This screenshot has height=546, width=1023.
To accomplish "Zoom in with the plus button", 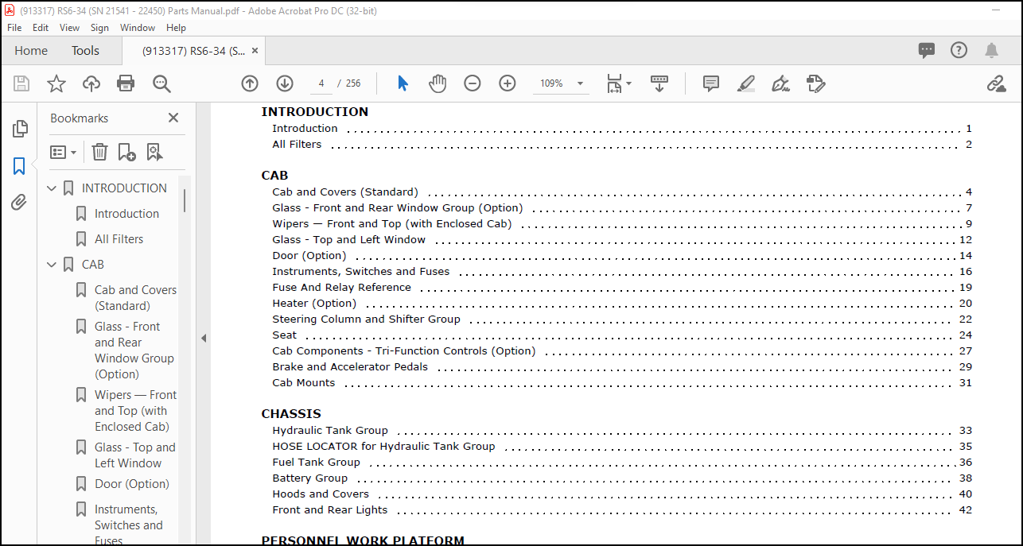I will pos(508,83).
